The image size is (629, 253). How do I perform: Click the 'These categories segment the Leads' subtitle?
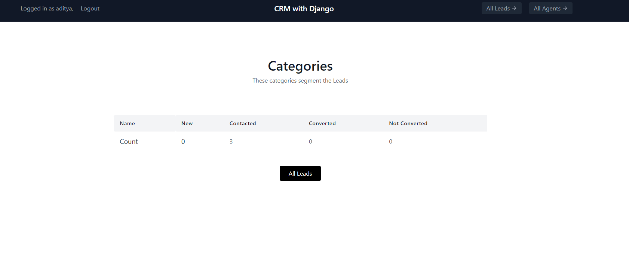(x=300, y=80)
